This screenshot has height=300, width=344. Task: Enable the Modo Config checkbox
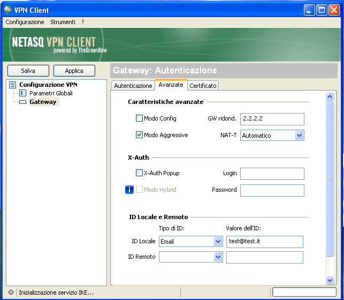coord(139,118)
